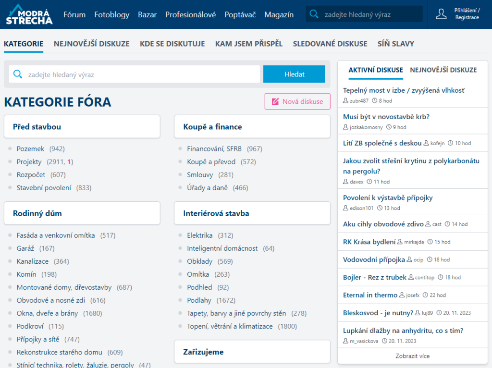Image resolution: width=492 pixels, height=368 pixels.
Task: Open the Pozemek category link
Action: click(x=30, y=149)
